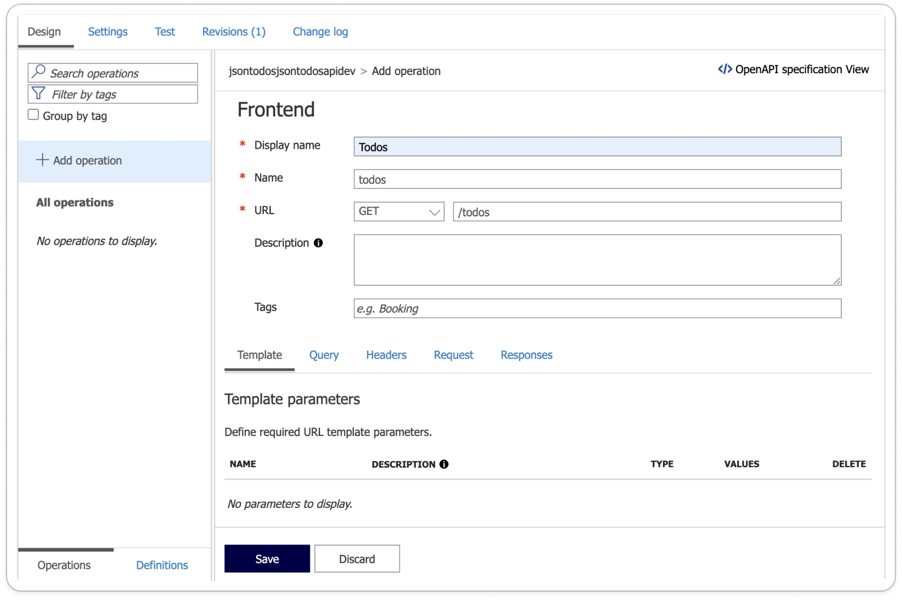
Task: Switch to the Settings tab
Action: point(107,32)
